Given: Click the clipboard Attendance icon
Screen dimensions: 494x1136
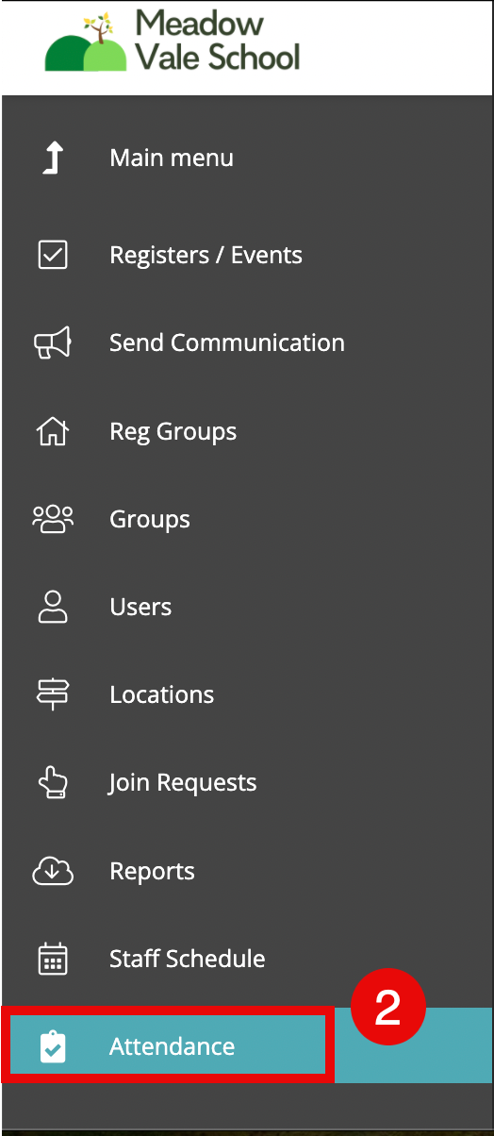Looking at the screenshot, I should [53, 1046].
